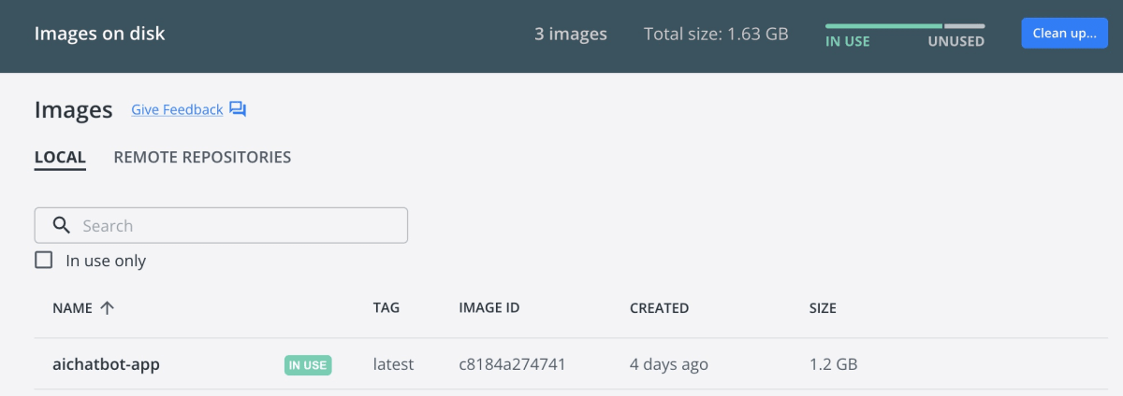The height and width of the screenshot is (396, 1123).
Task: Sort by the NAME column header
Action: point(72,308)
